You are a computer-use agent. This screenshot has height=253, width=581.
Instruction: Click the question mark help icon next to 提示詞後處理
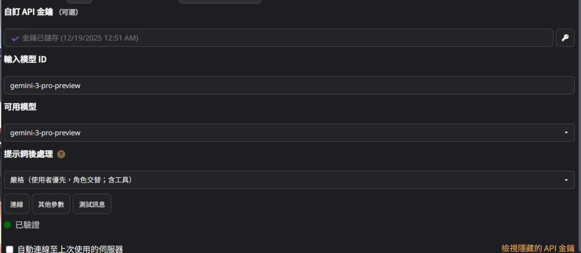tap(61, 154)
